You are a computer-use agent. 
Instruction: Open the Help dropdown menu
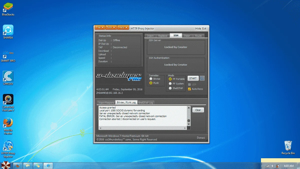pyautogui.click(x=123, y=27)
